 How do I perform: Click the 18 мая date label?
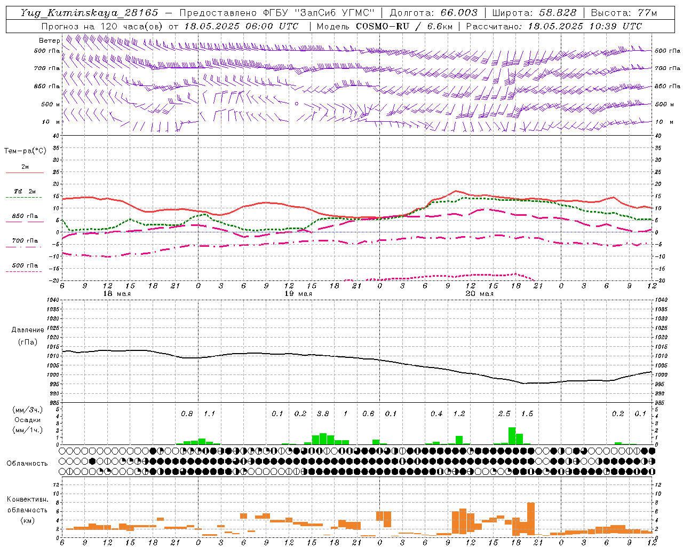tap(117, 294)
